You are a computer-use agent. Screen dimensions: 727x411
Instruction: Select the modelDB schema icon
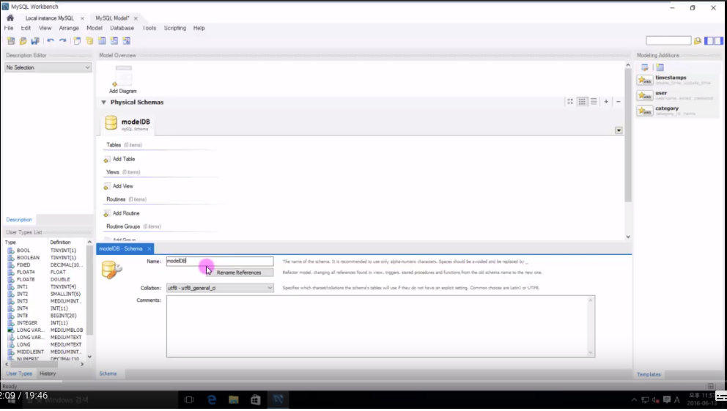[111, 123]
